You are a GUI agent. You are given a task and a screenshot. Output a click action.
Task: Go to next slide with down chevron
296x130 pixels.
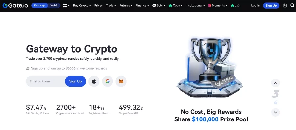275,112
